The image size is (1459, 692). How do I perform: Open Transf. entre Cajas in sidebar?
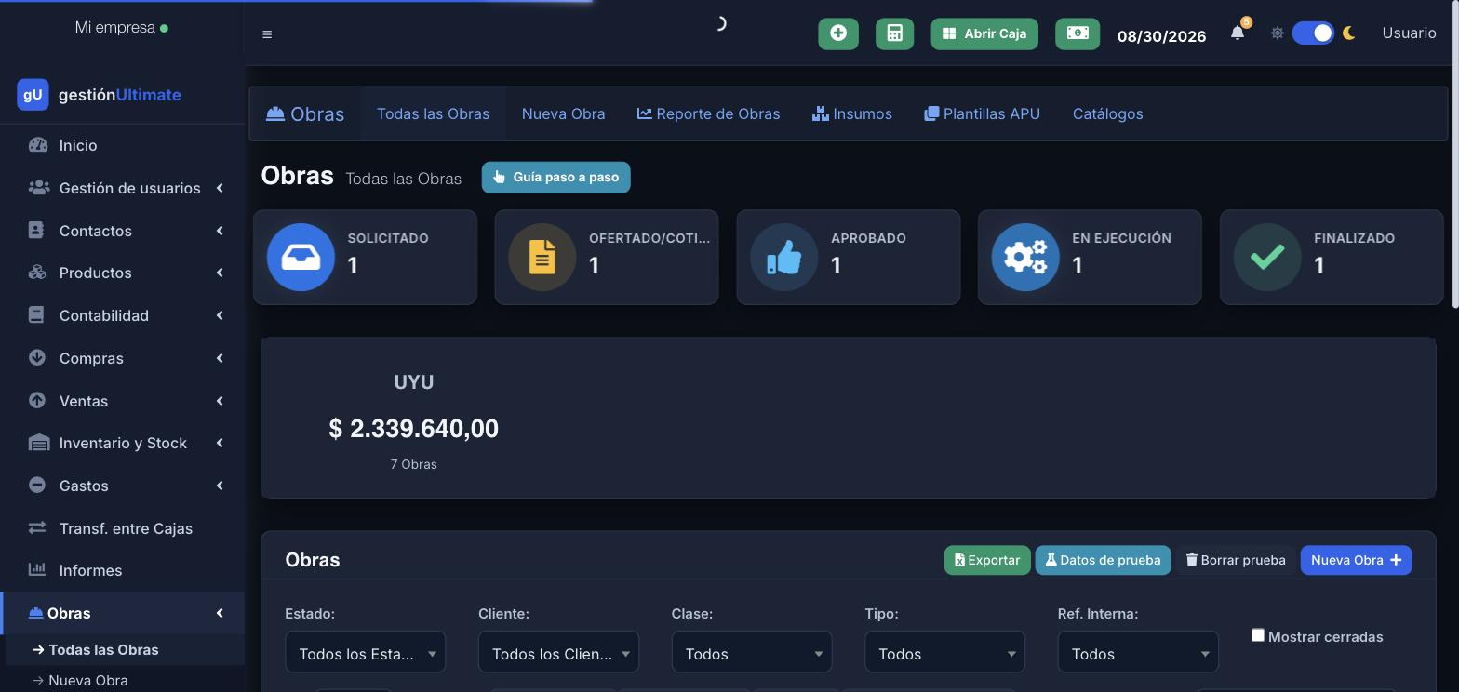coord(122,528)
